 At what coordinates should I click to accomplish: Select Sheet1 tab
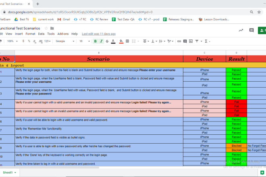(x=8, y=173)
